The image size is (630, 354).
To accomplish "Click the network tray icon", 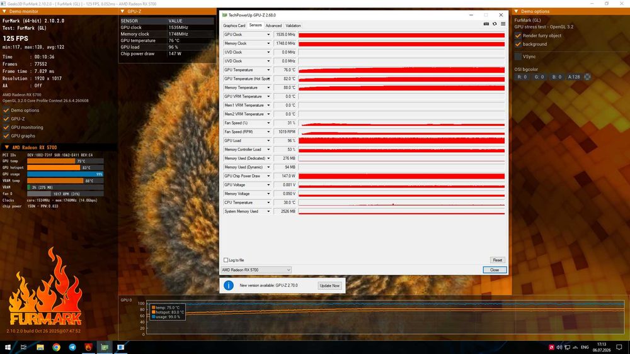I will [x=568, y=347].
